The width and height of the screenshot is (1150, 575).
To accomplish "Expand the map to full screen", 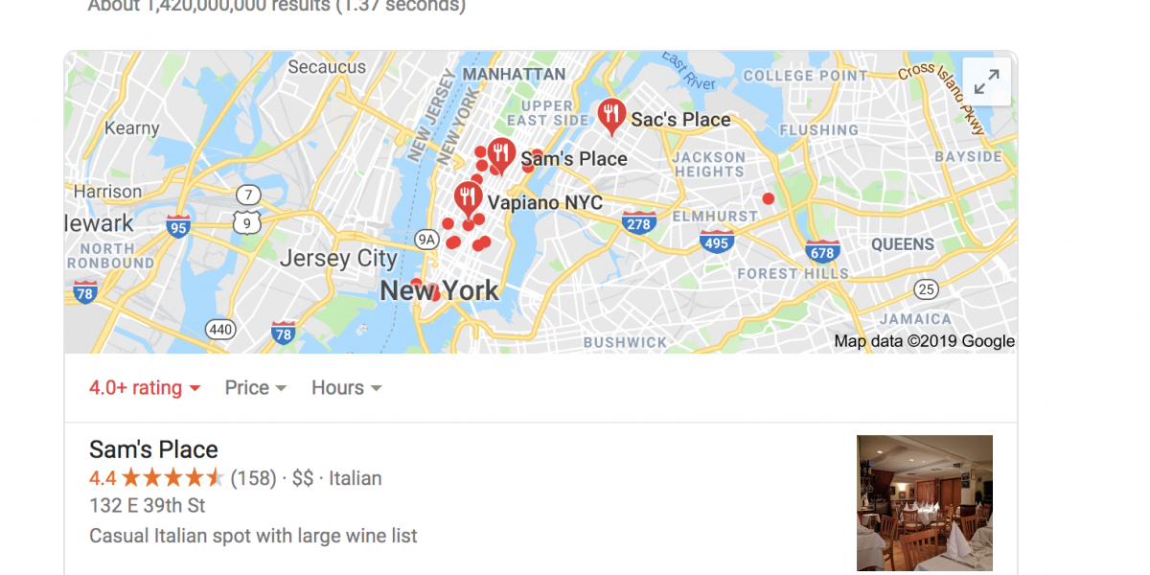I will click(x=986, y=82).
